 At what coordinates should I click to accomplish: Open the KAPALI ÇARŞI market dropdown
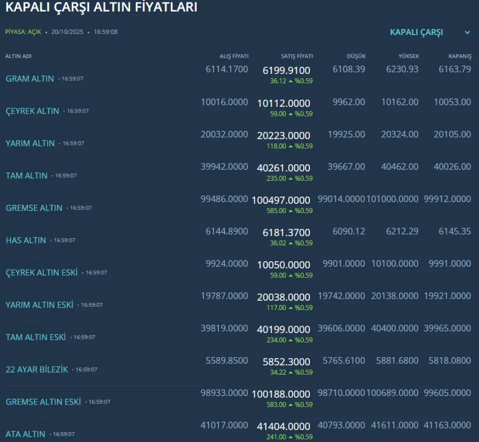[x=416, y=32]
